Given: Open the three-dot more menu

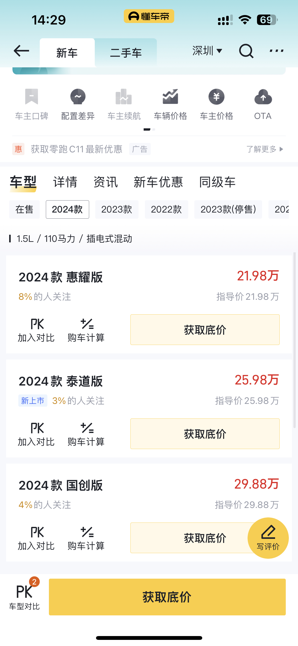Looking at the screenshot, I should click(x=276, y=51).
